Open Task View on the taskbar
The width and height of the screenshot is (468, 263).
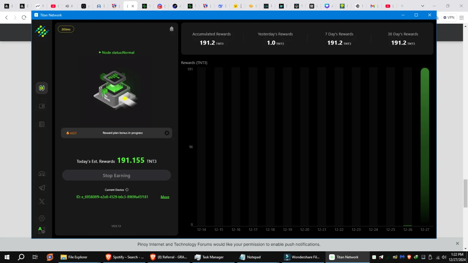(35, 257)
